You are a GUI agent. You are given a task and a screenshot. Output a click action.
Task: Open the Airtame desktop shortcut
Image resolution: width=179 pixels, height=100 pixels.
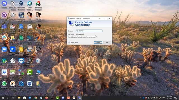(13, 50)
